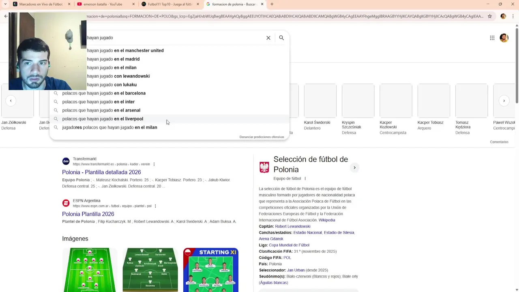Open a new browser tab with plus icon
The height and width of the screenshot is (292, 519).
click(272, 4)
